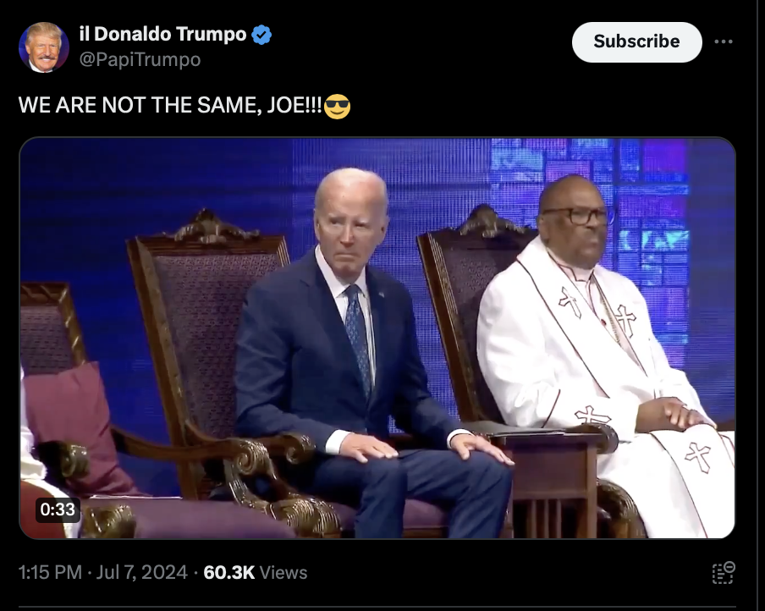Image resolution: width=765 pixels, height=611 pixels.
Task: Open the three-dot more options menu
Action: pyautogui.click(x=723, y=42)
